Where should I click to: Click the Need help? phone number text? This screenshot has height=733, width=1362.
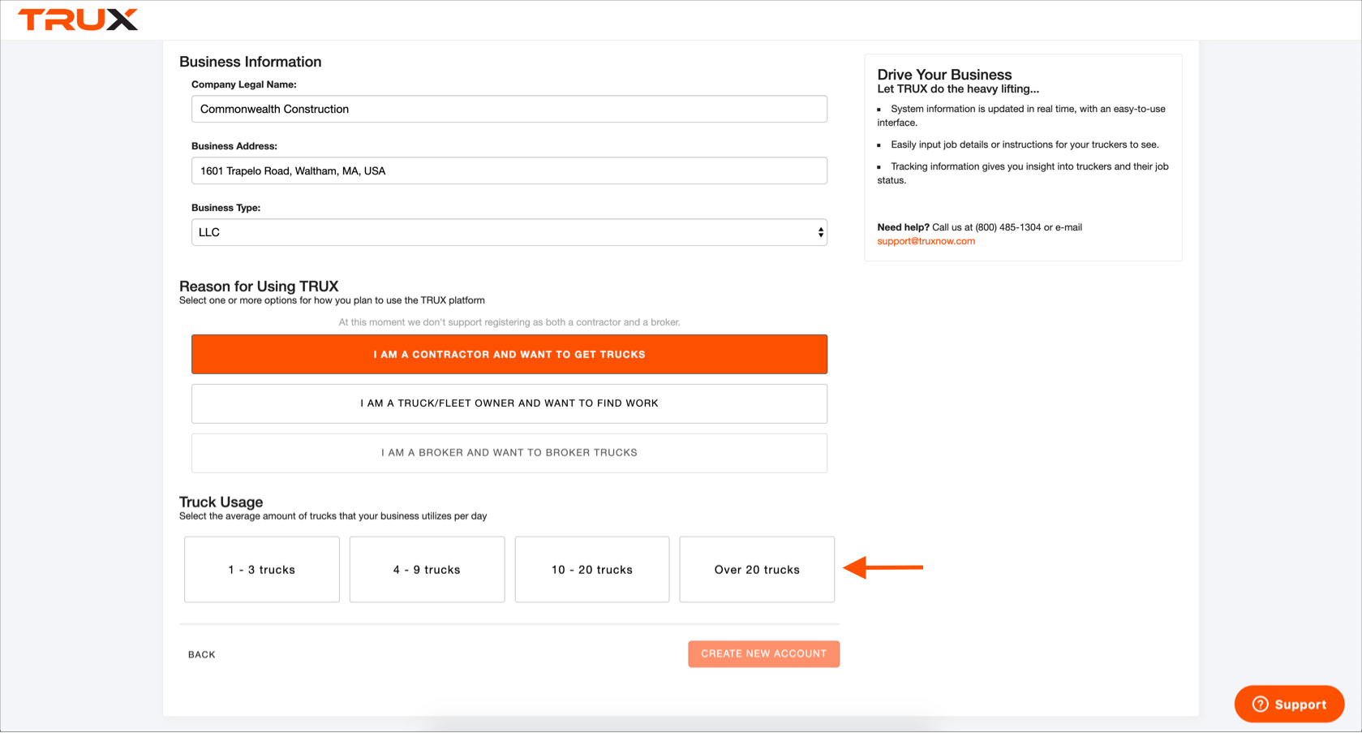pyautogui.click(x=1008, y=227)
